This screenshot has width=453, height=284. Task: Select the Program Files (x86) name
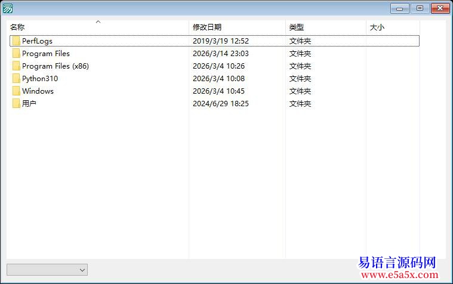coord(56,66)
